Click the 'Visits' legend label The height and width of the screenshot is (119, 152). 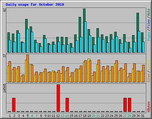[149, 65]
